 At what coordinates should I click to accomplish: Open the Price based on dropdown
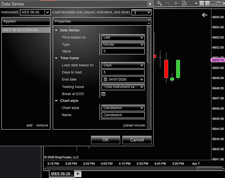(x=123, y=37)
